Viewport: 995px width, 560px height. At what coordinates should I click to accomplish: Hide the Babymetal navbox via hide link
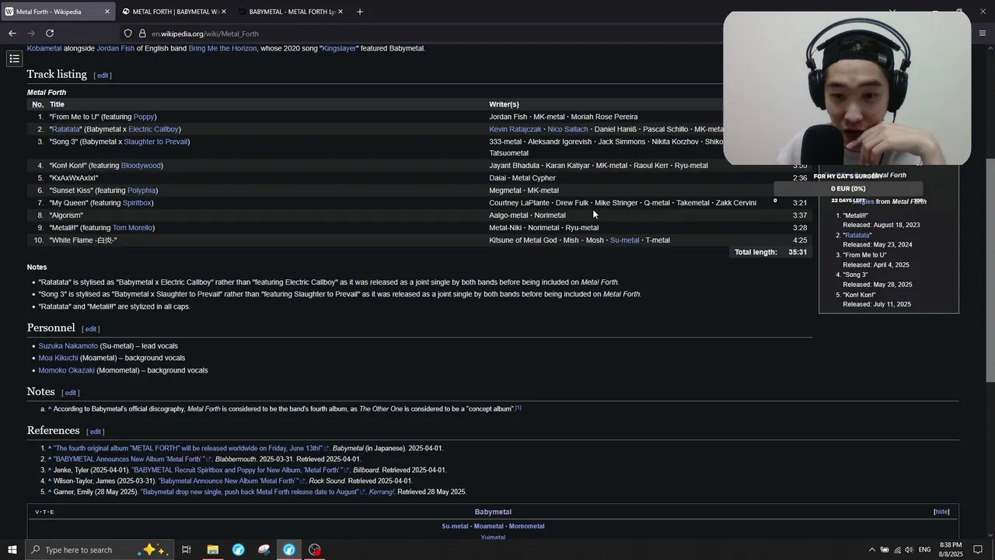click(941, 512)
